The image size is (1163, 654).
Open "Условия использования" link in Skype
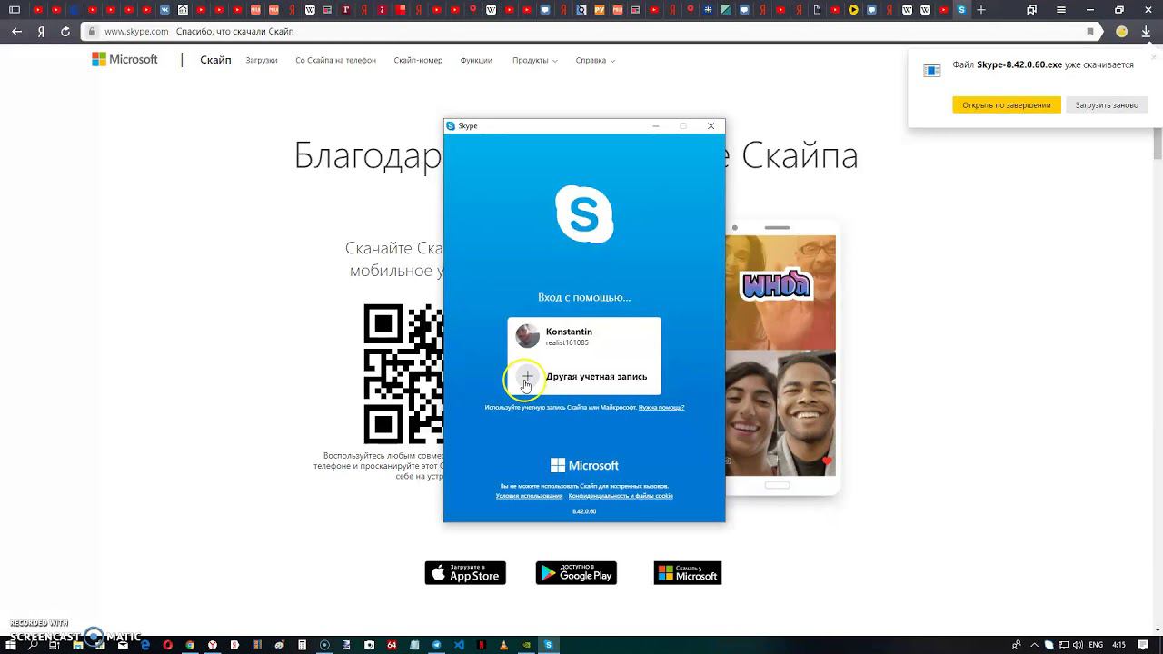529,496
